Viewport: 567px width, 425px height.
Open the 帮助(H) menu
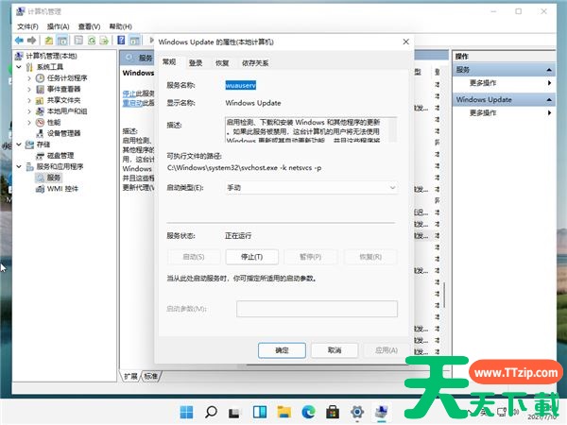coord(120,26)
